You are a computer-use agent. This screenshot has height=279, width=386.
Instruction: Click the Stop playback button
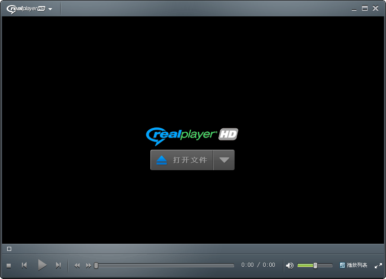[x=9, y=265]
